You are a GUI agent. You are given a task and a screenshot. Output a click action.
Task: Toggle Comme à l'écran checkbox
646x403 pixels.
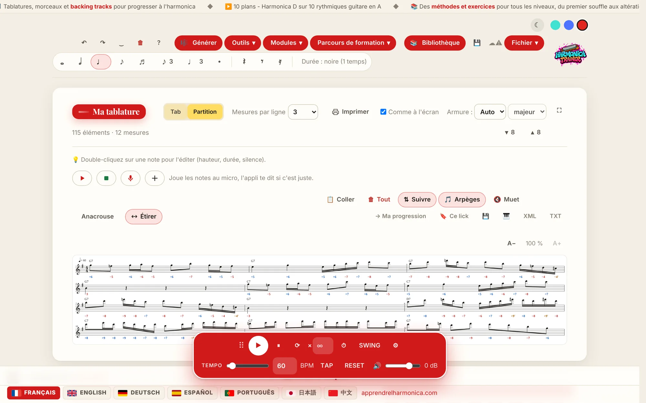click(x=383, y=112)
